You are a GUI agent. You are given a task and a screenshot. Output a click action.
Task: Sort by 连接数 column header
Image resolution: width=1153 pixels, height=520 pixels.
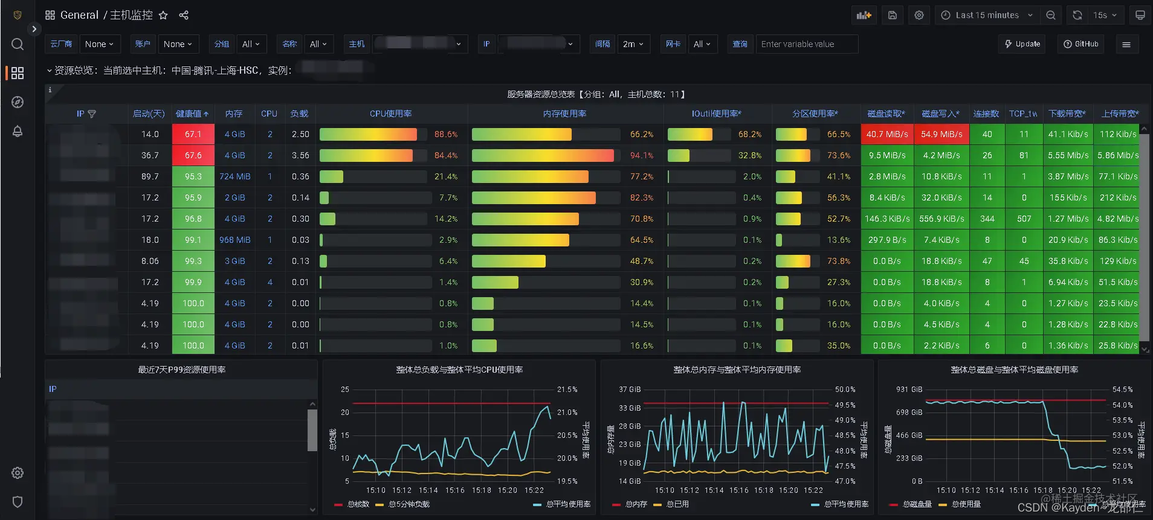click(986, 114)
